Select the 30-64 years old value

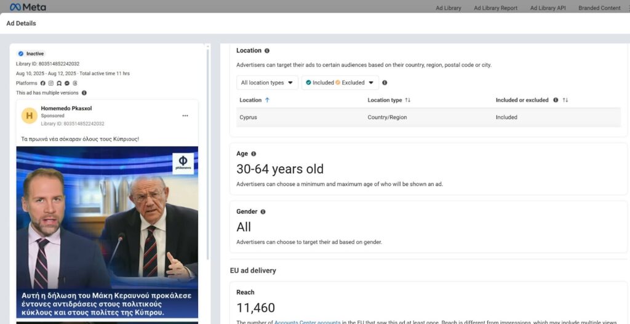click(x=280, y=169)
